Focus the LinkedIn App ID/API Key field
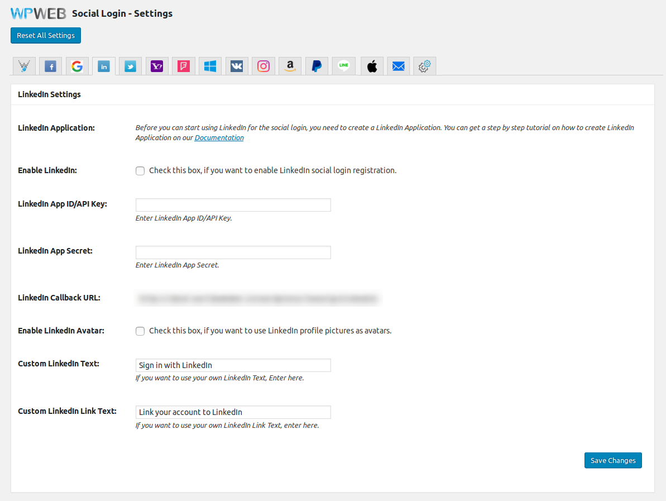This screenshot has height=501, width=666. (233, 205)
